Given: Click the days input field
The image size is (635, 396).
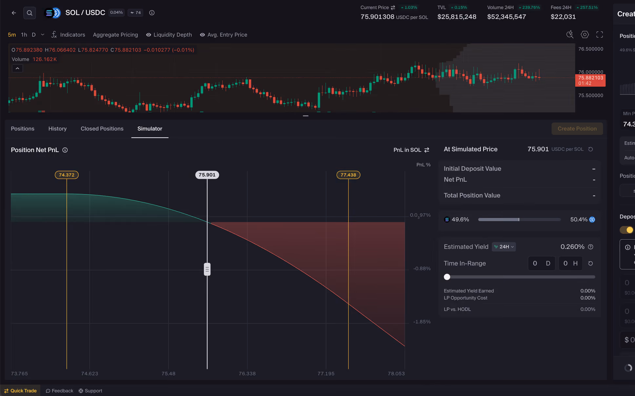Looking at the screenshot, I should [542, 264].
